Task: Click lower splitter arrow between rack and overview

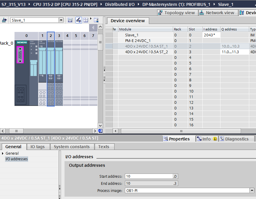Action: [x=104, y=80]
